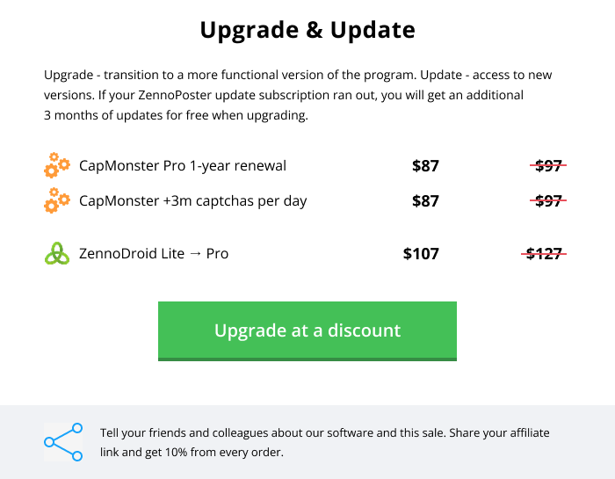Click the crossed-out $97 captchas price
Viewport: 615px width, 479px height.
[x=548, y=201]
